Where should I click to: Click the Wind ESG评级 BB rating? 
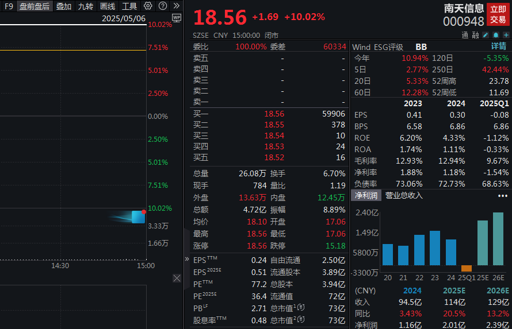point(421,47)
